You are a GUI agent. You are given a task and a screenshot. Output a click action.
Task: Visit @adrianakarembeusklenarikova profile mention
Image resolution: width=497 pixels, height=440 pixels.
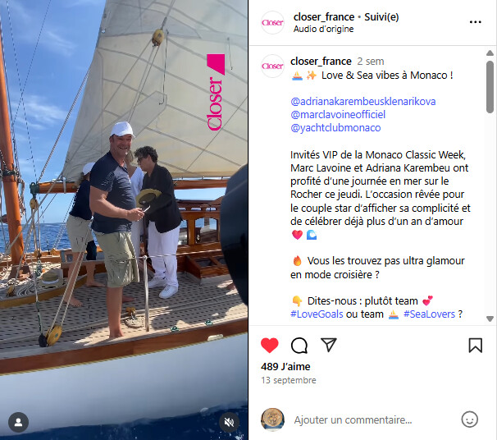363,102
